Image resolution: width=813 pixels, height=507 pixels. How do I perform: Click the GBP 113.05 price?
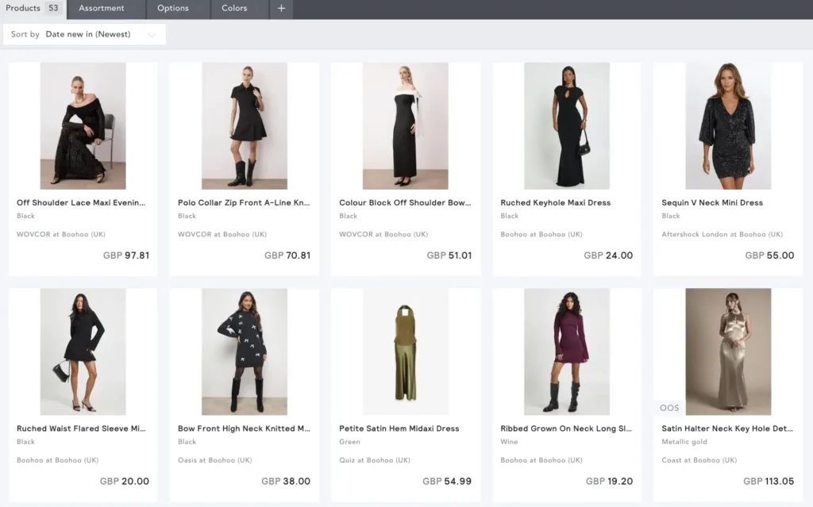767,481
